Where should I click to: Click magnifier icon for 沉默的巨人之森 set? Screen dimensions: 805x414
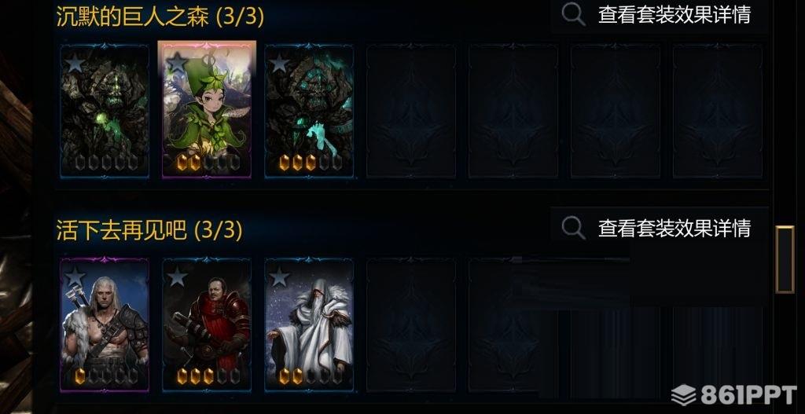(573, 14)
